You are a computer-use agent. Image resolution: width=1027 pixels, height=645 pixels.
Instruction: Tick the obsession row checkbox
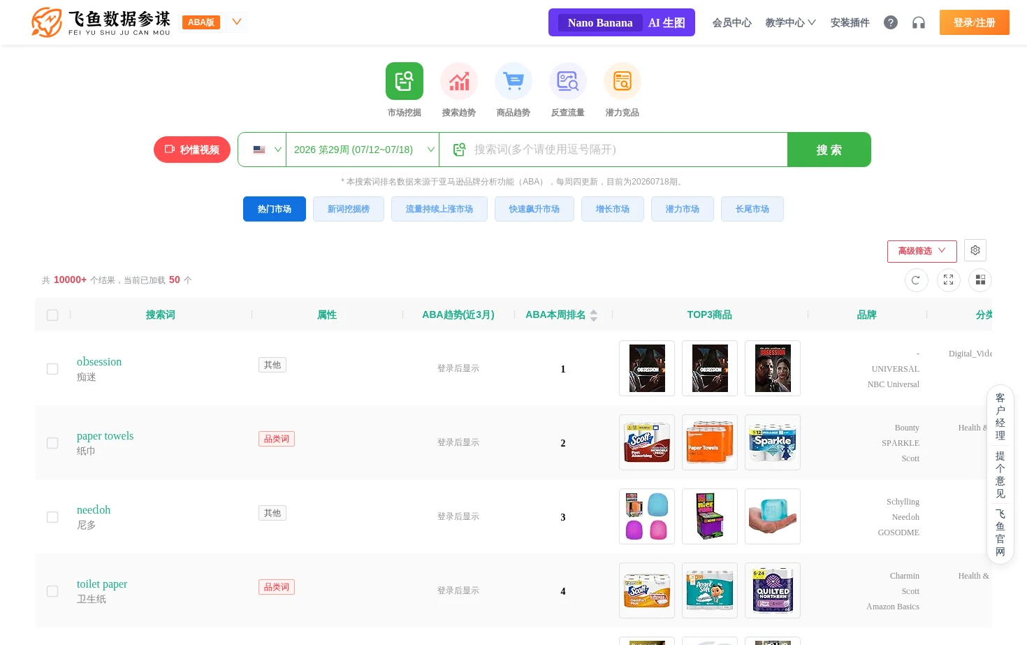(x=52, y=369)
